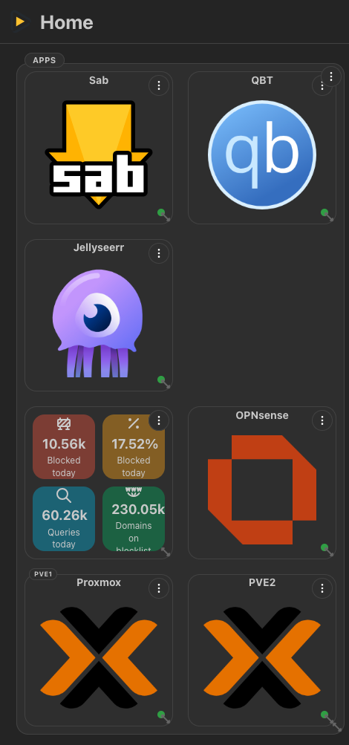Click the Sab tile title
Image resolution: width=349 pixels, height=745 pixels.
(x=99, y=80)
